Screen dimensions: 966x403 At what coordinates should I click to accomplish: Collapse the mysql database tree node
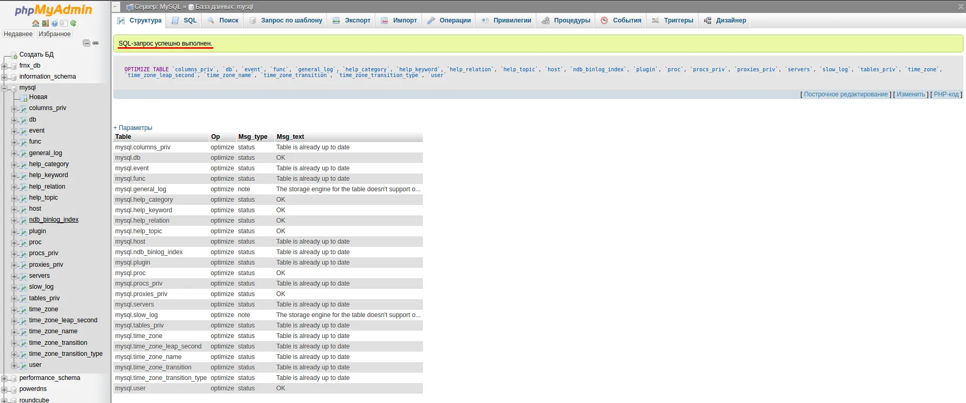(x=5, y=88)
